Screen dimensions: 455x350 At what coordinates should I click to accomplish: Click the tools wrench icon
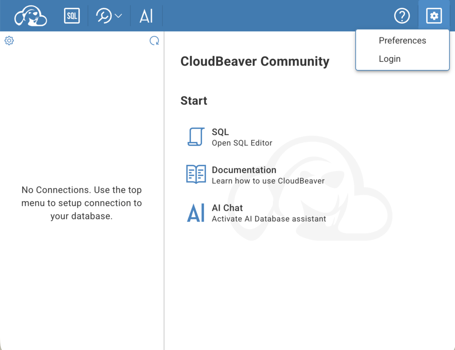[x=104, y=15]
